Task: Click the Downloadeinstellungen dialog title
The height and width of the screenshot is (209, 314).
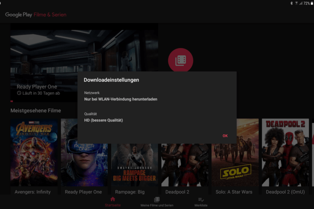Action: [111, 80]
